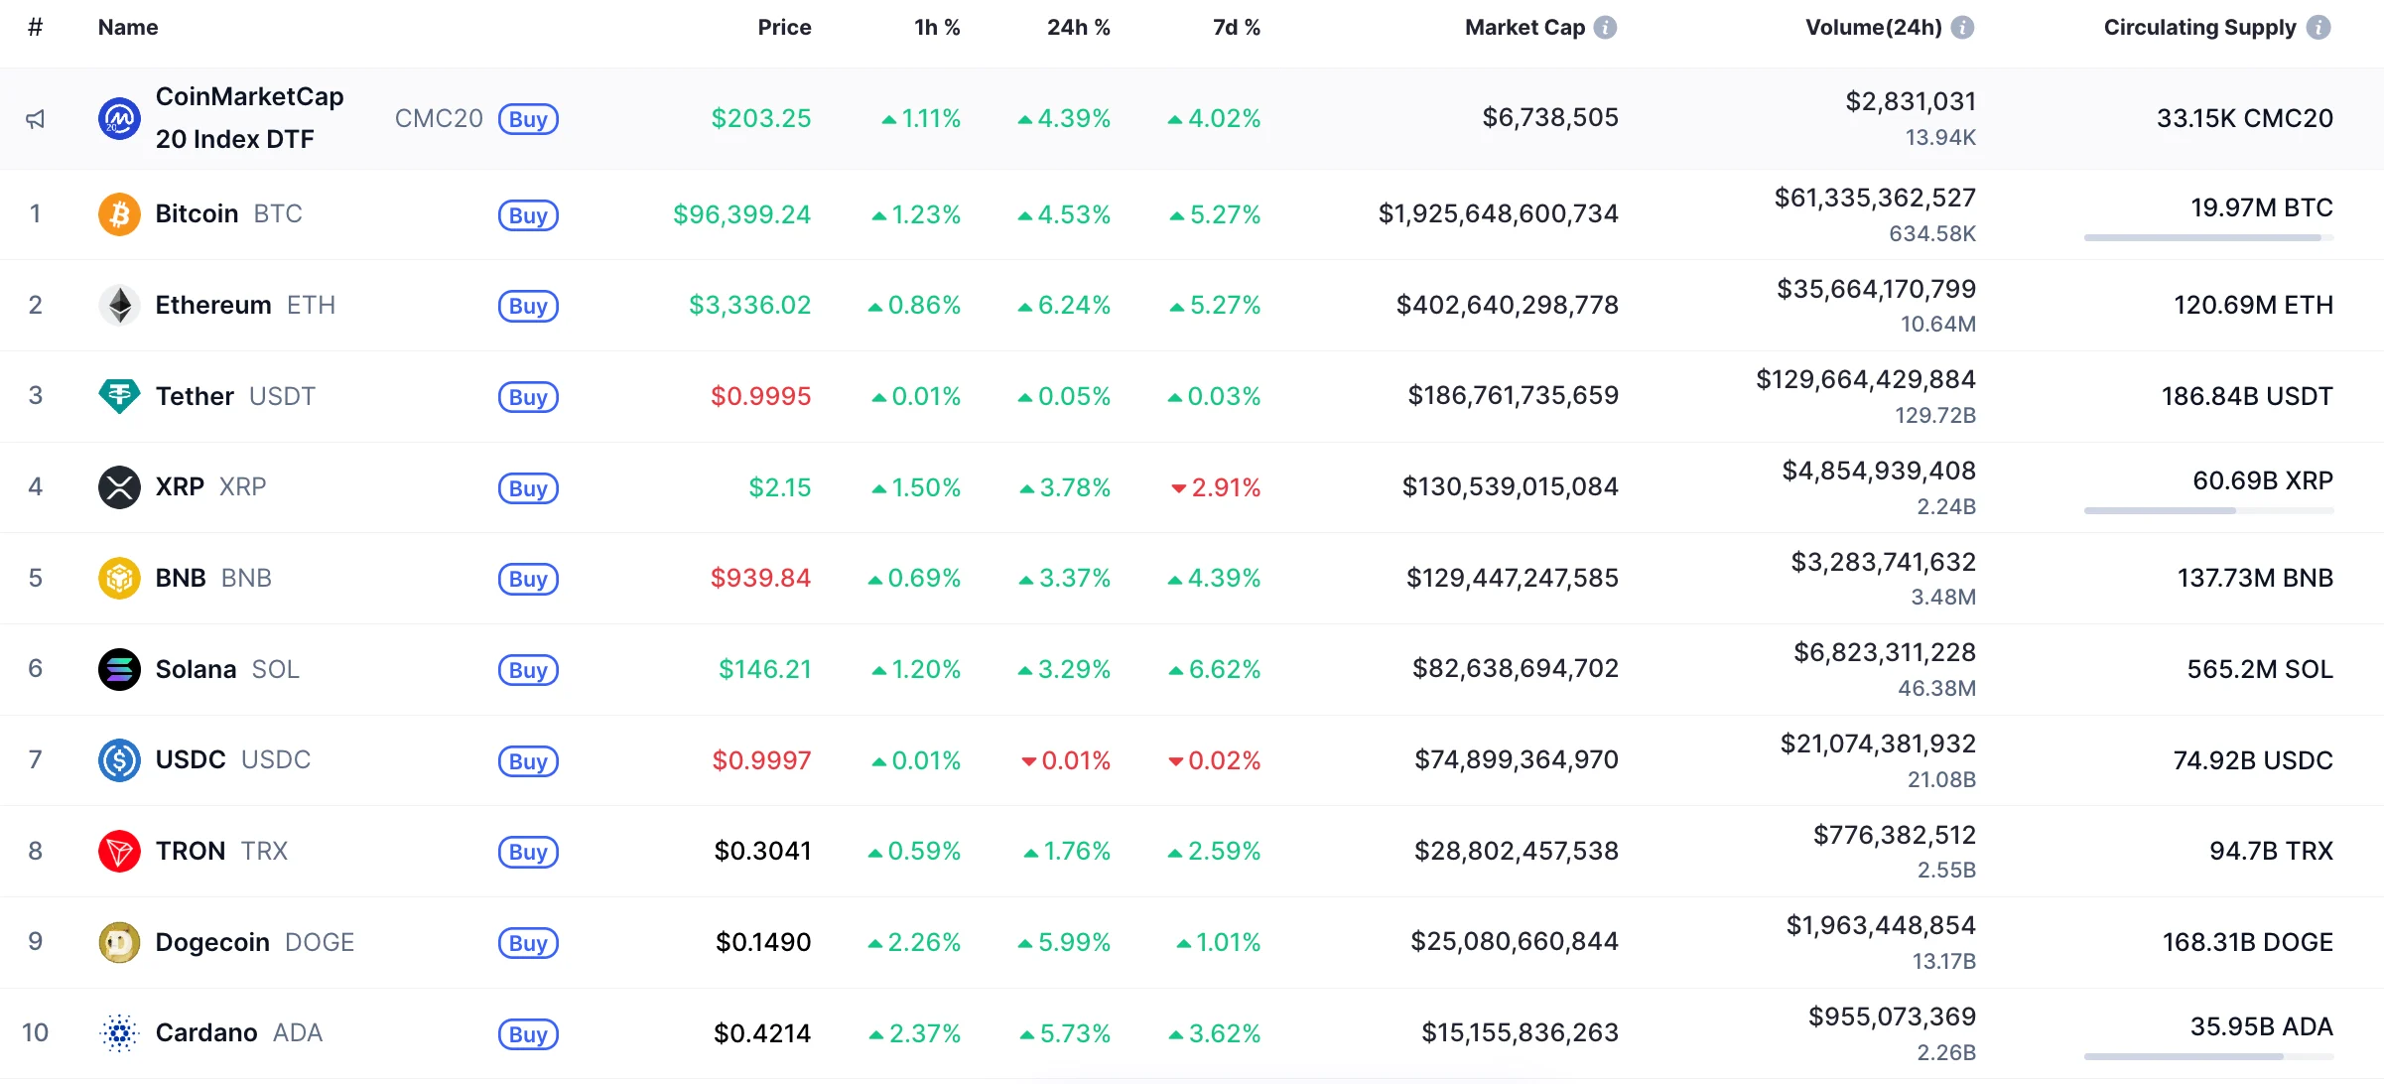This screenshot has width=2384, height=1084.
Task: Click the Dogecoin logo icon
Action: [x=119, y=942]
